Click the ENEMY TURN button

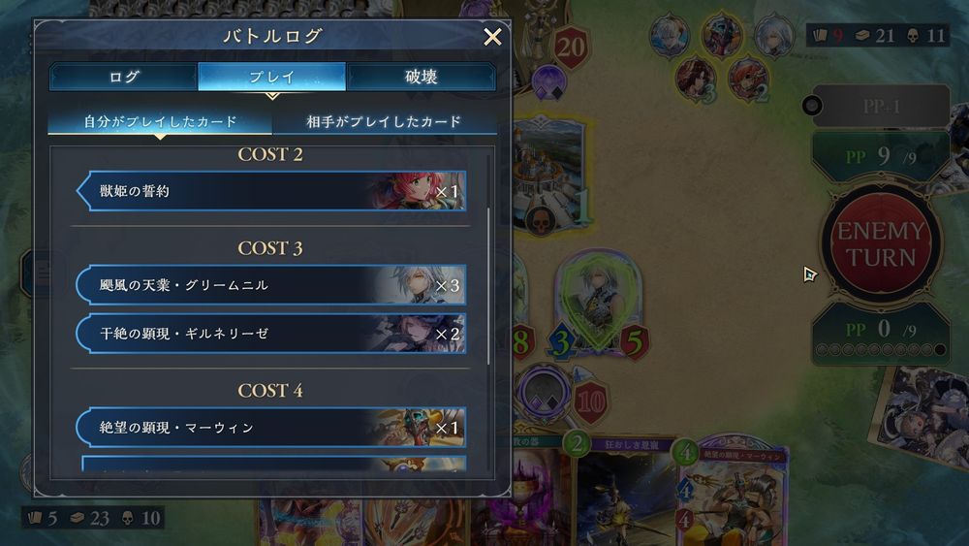point(881,244)
